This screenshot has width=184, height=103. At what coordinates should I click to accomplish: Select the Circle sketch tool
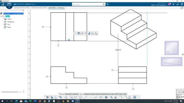[80, 97]
